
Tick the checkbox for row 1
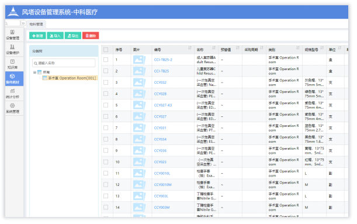[106, 60]
